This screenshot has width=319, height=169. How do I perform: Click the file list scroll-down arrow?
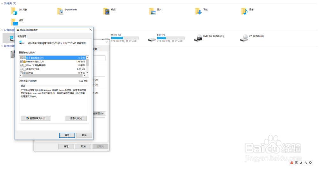pyautogui.click(x=87, y=73)
